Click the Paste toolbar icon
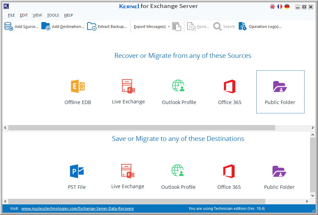This screenshot has width=318, height=215. tap(191, 27)
